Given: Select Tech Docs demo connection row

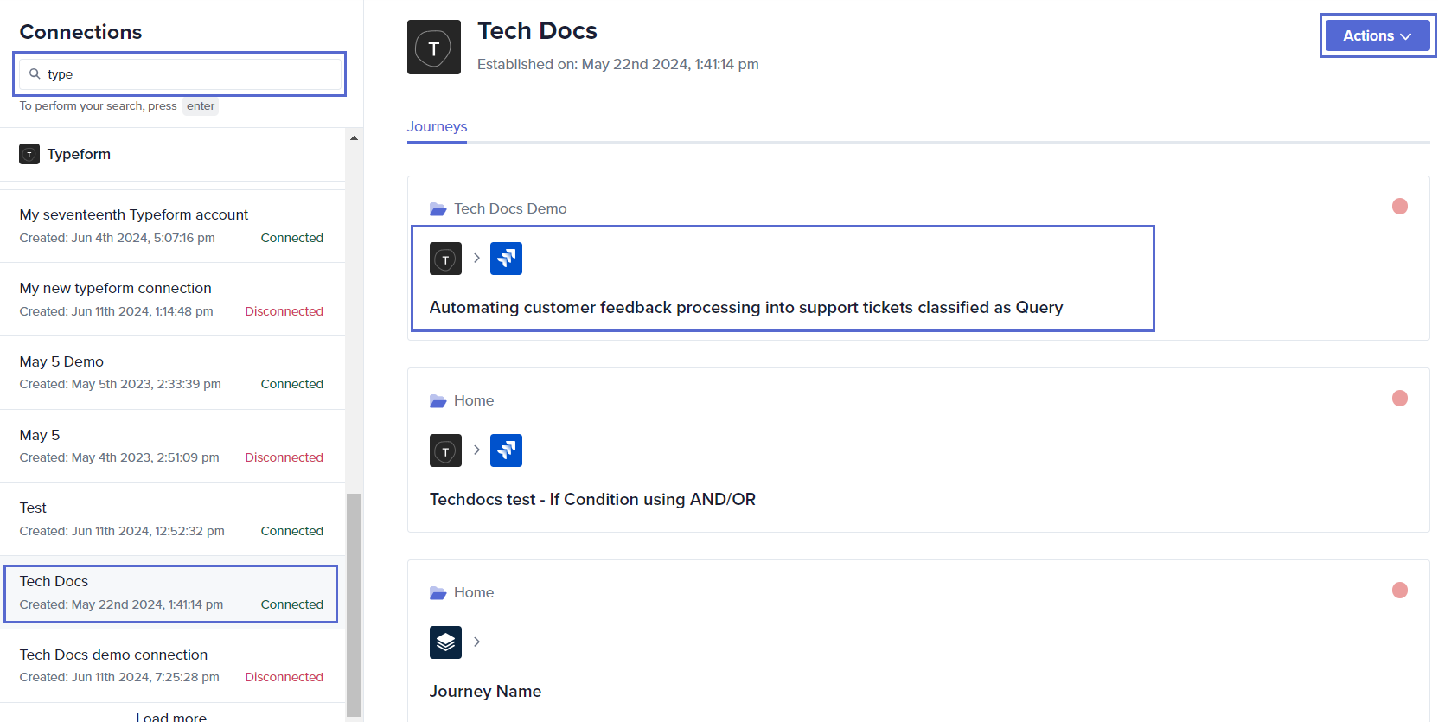Looking at the screenshot, I should tap(172, 666).
